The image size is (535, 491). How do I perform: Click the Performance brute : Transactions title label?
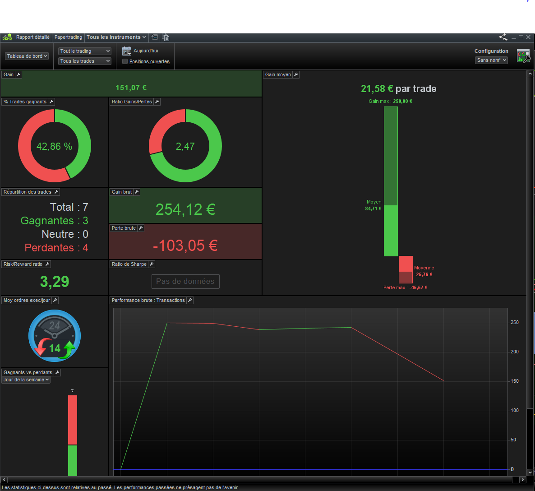tap(148, 300)
